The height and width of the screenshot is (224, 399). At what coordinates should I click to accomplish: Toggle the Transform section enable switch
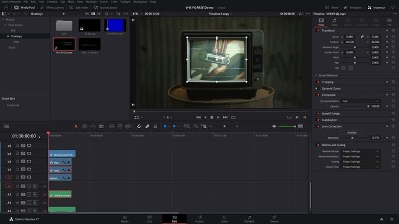(x=318, y=30)
